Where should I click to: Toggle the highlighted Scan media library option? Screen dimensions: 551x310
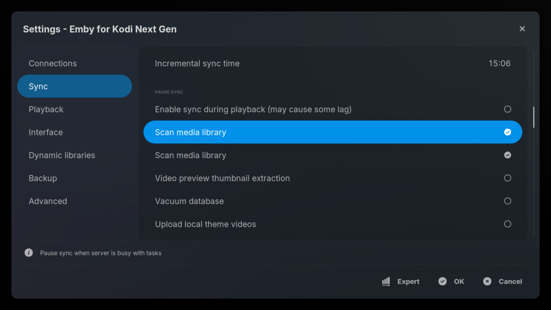[507, 132]
